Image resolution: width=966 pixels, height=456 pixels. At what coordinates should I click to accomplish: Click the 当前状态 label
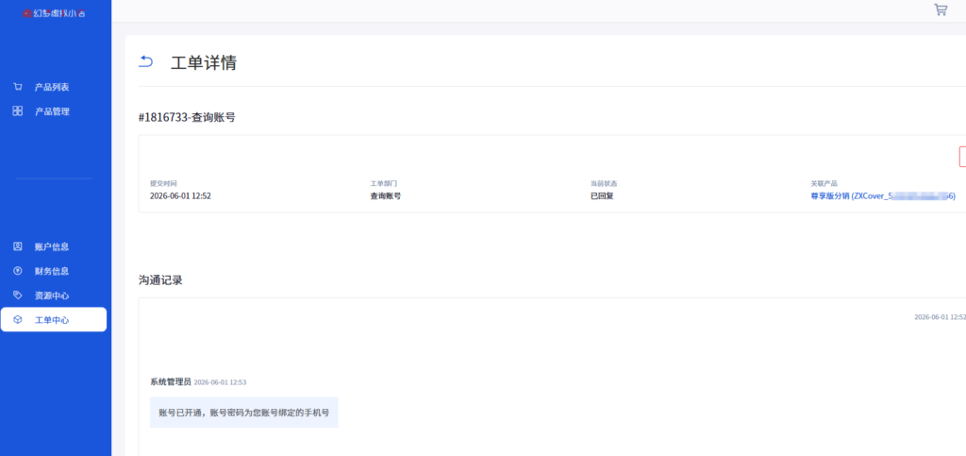pyautogui.click(x=604, y=184)
